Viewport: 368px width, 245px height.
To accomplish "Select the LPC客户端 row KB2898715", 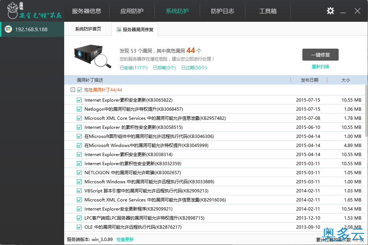I will [x=215, y=218].
